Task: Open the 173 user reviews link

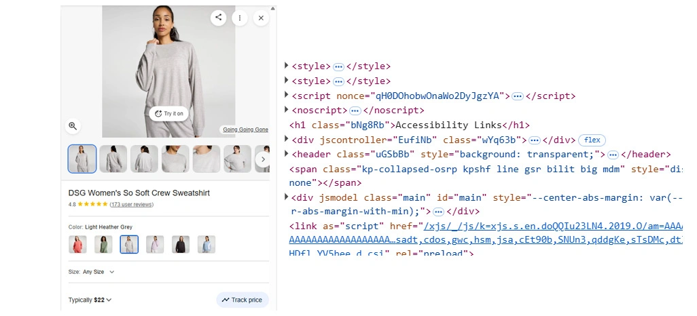Action: click(x=132, y=205)
